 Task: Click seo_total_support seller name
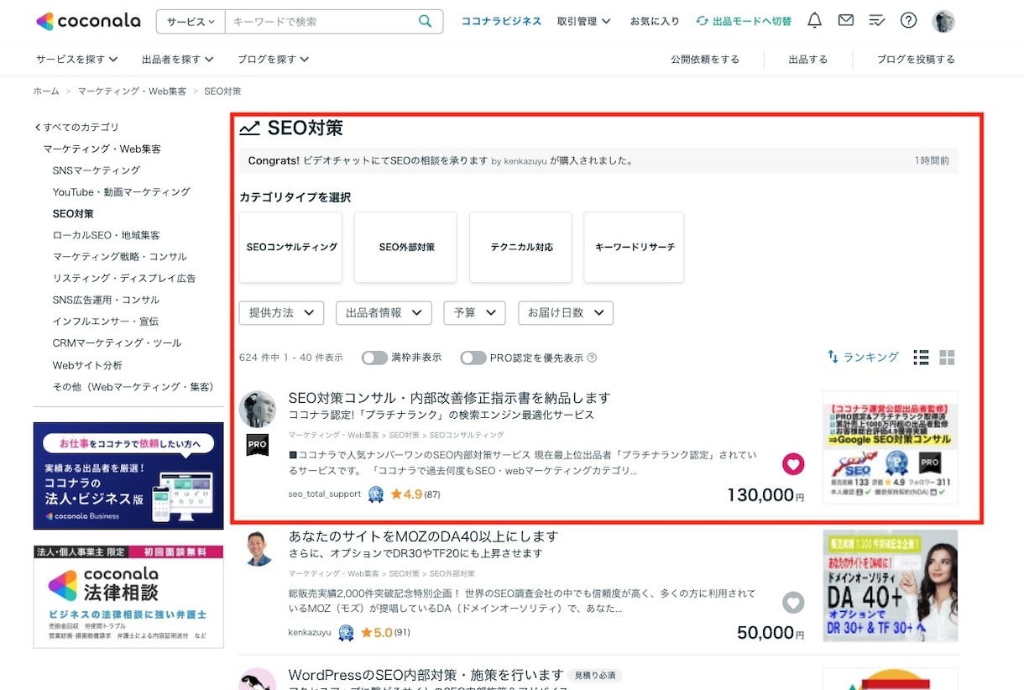[325, 494]
